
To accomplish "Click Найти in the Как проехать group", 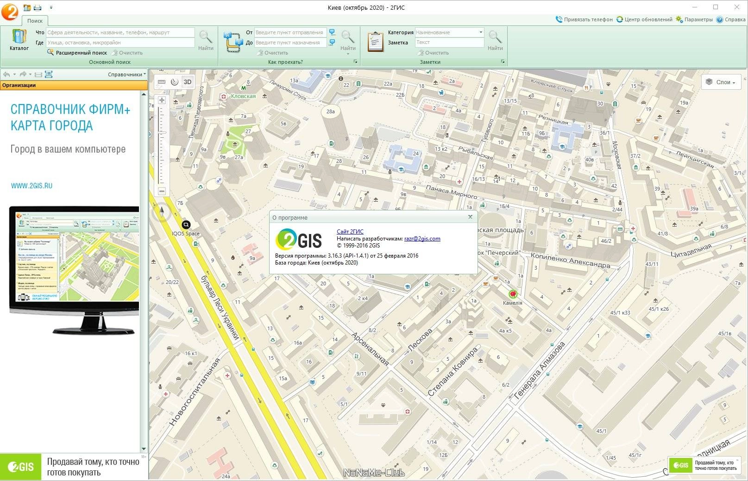I will coord(348,40).
